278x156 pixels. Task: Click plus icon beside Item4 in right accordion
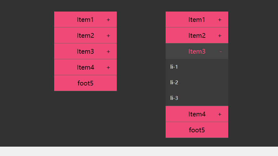220,114
